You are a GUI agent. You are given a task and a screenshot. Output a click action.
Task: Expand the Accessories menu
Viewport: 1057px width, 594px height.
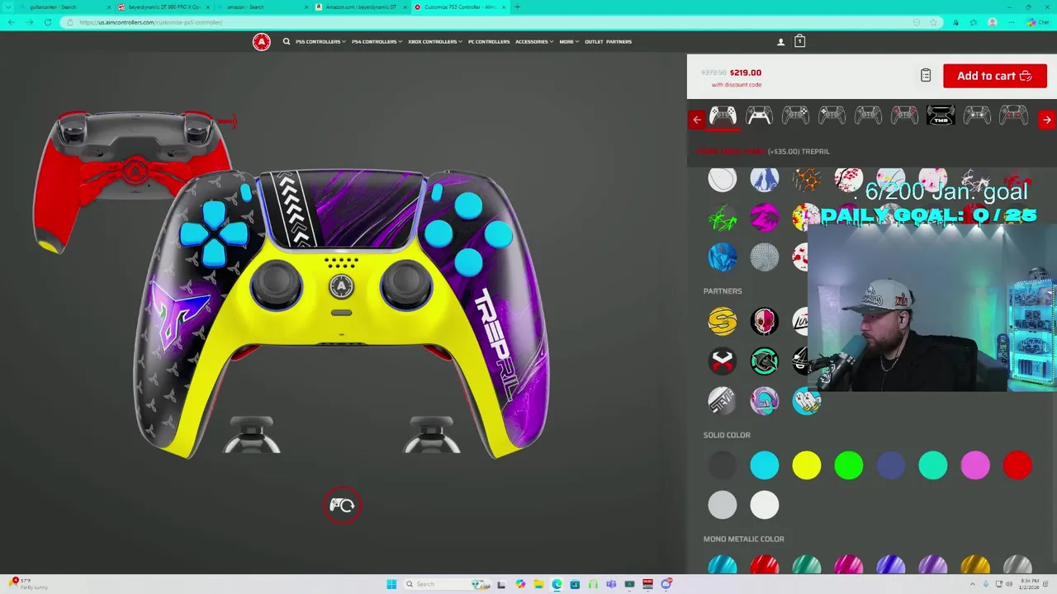tap(533, 41)
